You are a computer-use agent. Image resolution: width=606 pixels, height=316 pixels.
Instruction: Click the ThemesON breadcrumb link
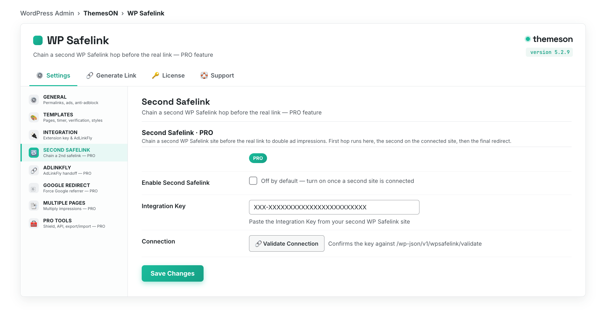[x=101, y=13]
